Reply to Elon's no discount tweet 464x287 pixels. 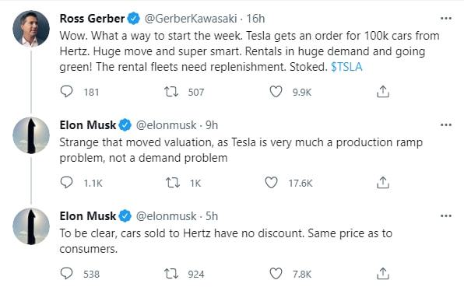(66, 274)
